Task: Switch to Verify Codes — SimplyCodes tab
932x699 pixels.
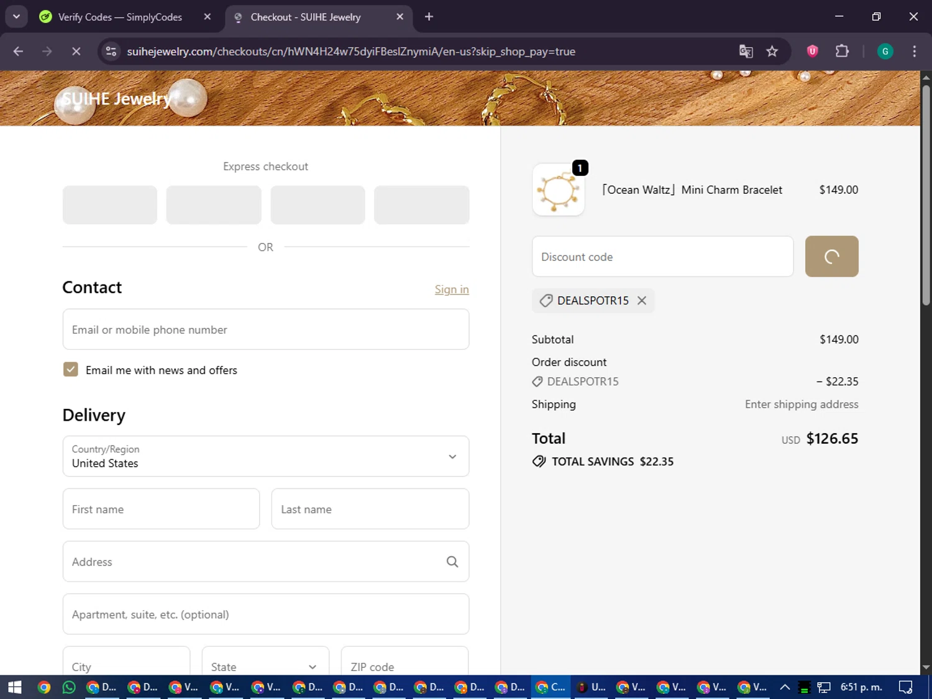Action: [120, 17]
